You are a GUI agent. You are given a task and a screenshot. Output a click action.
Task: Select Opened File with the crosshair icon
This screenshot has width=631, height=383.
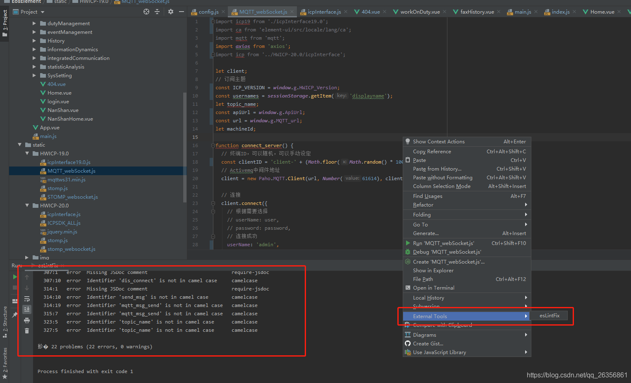coord(147,12)
